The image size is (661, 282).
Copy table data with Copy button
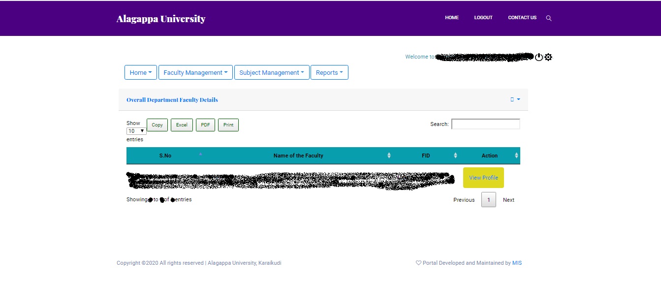tap(157, 125)
